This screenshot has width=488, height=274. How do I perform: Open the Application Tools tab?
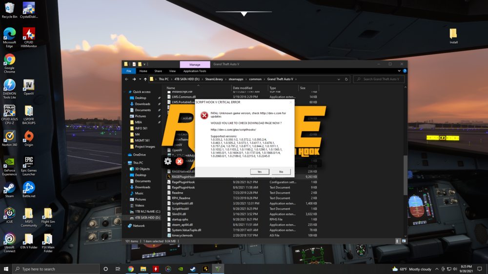tap(195, 71)
